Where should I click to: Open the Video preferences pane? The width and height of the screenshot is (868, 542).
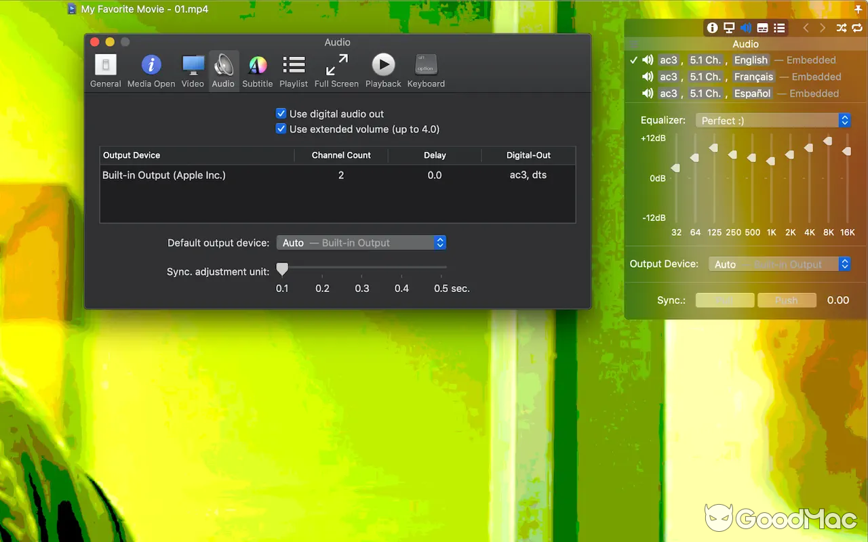[x=193, y=68]
